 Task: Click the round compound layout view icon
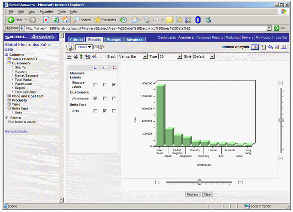click(70, 47)
